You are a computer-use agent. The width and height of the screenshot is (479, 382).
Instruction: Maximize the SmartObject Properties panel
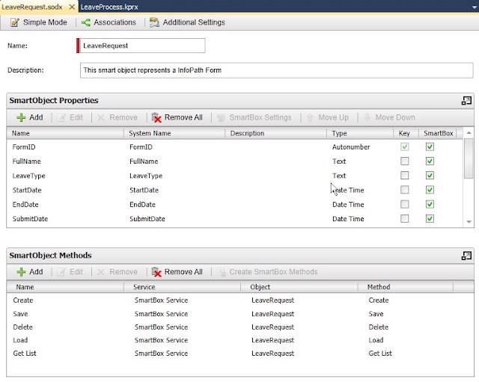(x=466, y=100)
